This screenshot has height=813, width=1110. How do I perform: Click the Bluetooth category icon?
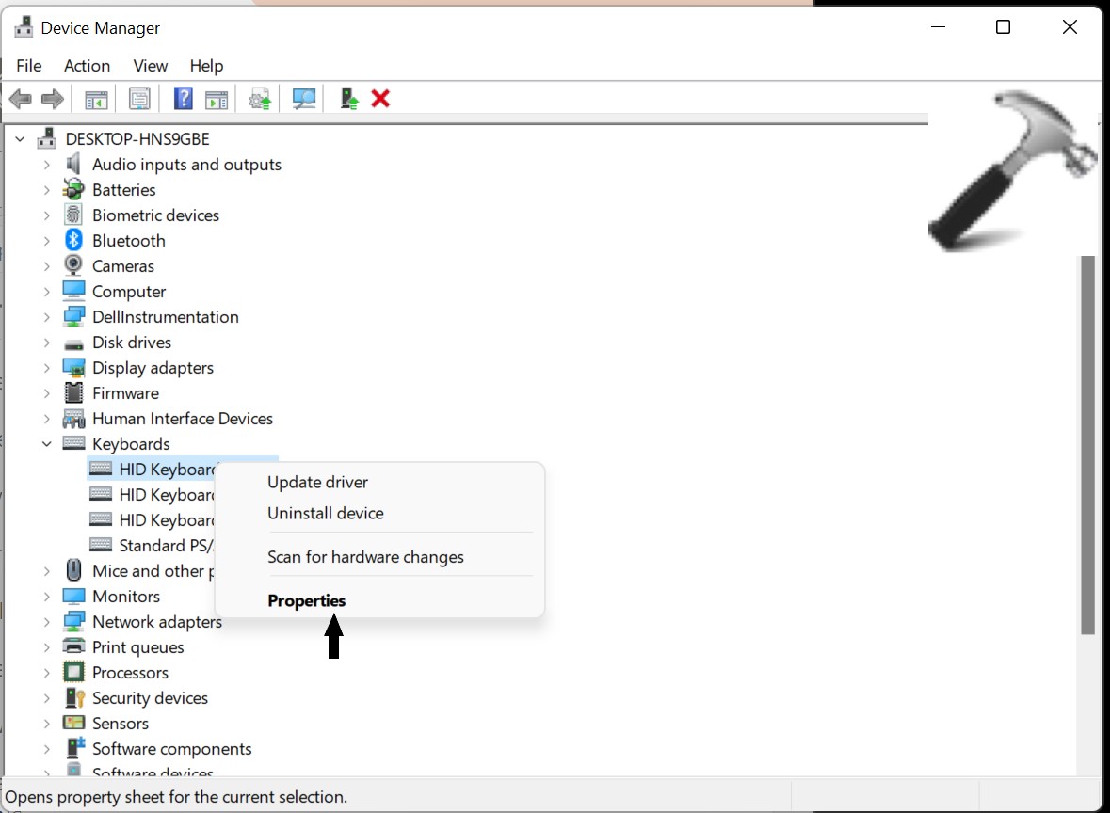[73, 241]
